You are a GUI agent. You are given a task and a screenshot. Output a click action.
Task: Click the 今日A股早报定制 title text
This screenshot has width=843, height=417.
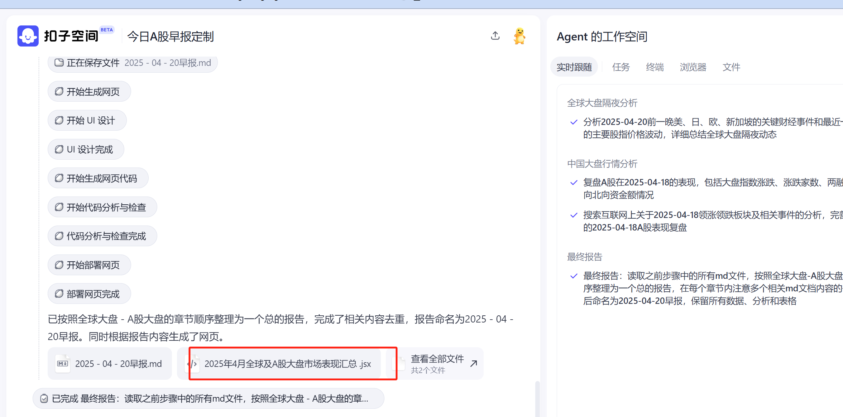tap(171, 37)
